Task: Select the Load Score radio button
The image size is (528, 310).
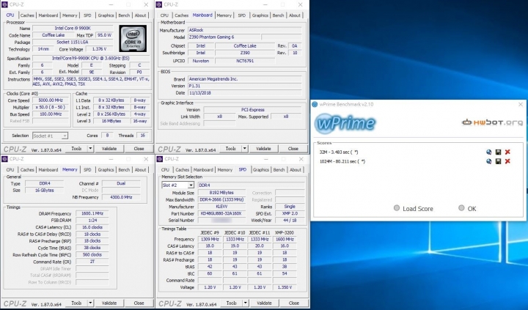Action: 397,208
